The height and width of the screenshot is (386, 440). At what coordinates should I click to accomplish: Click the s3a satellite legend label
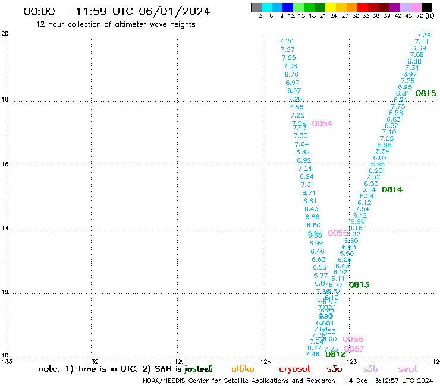click(x=334, y=369)
